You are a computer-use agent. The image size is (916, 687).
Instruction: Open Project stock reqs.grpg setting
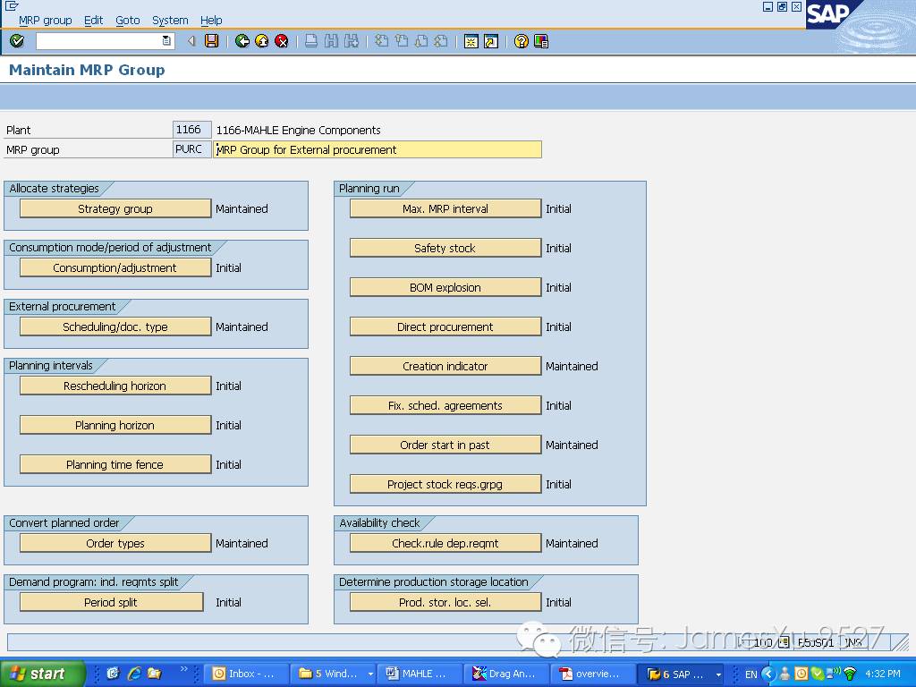click(445, 484)
